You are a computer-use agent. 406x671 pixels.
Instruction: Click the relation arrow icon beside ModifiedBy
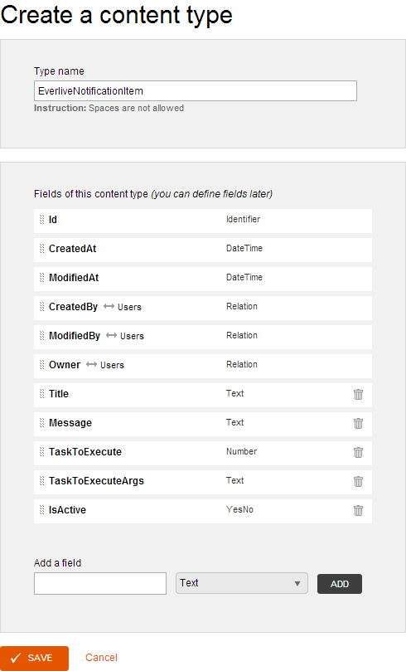112,335
